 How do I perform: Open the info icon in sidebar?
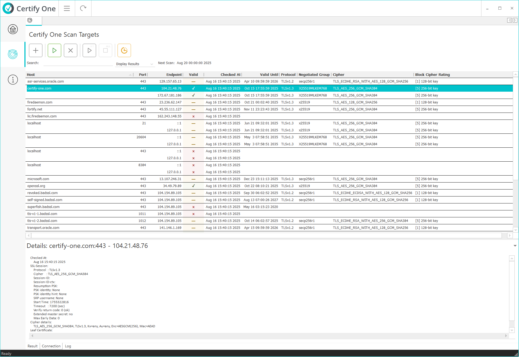point(13,80)
